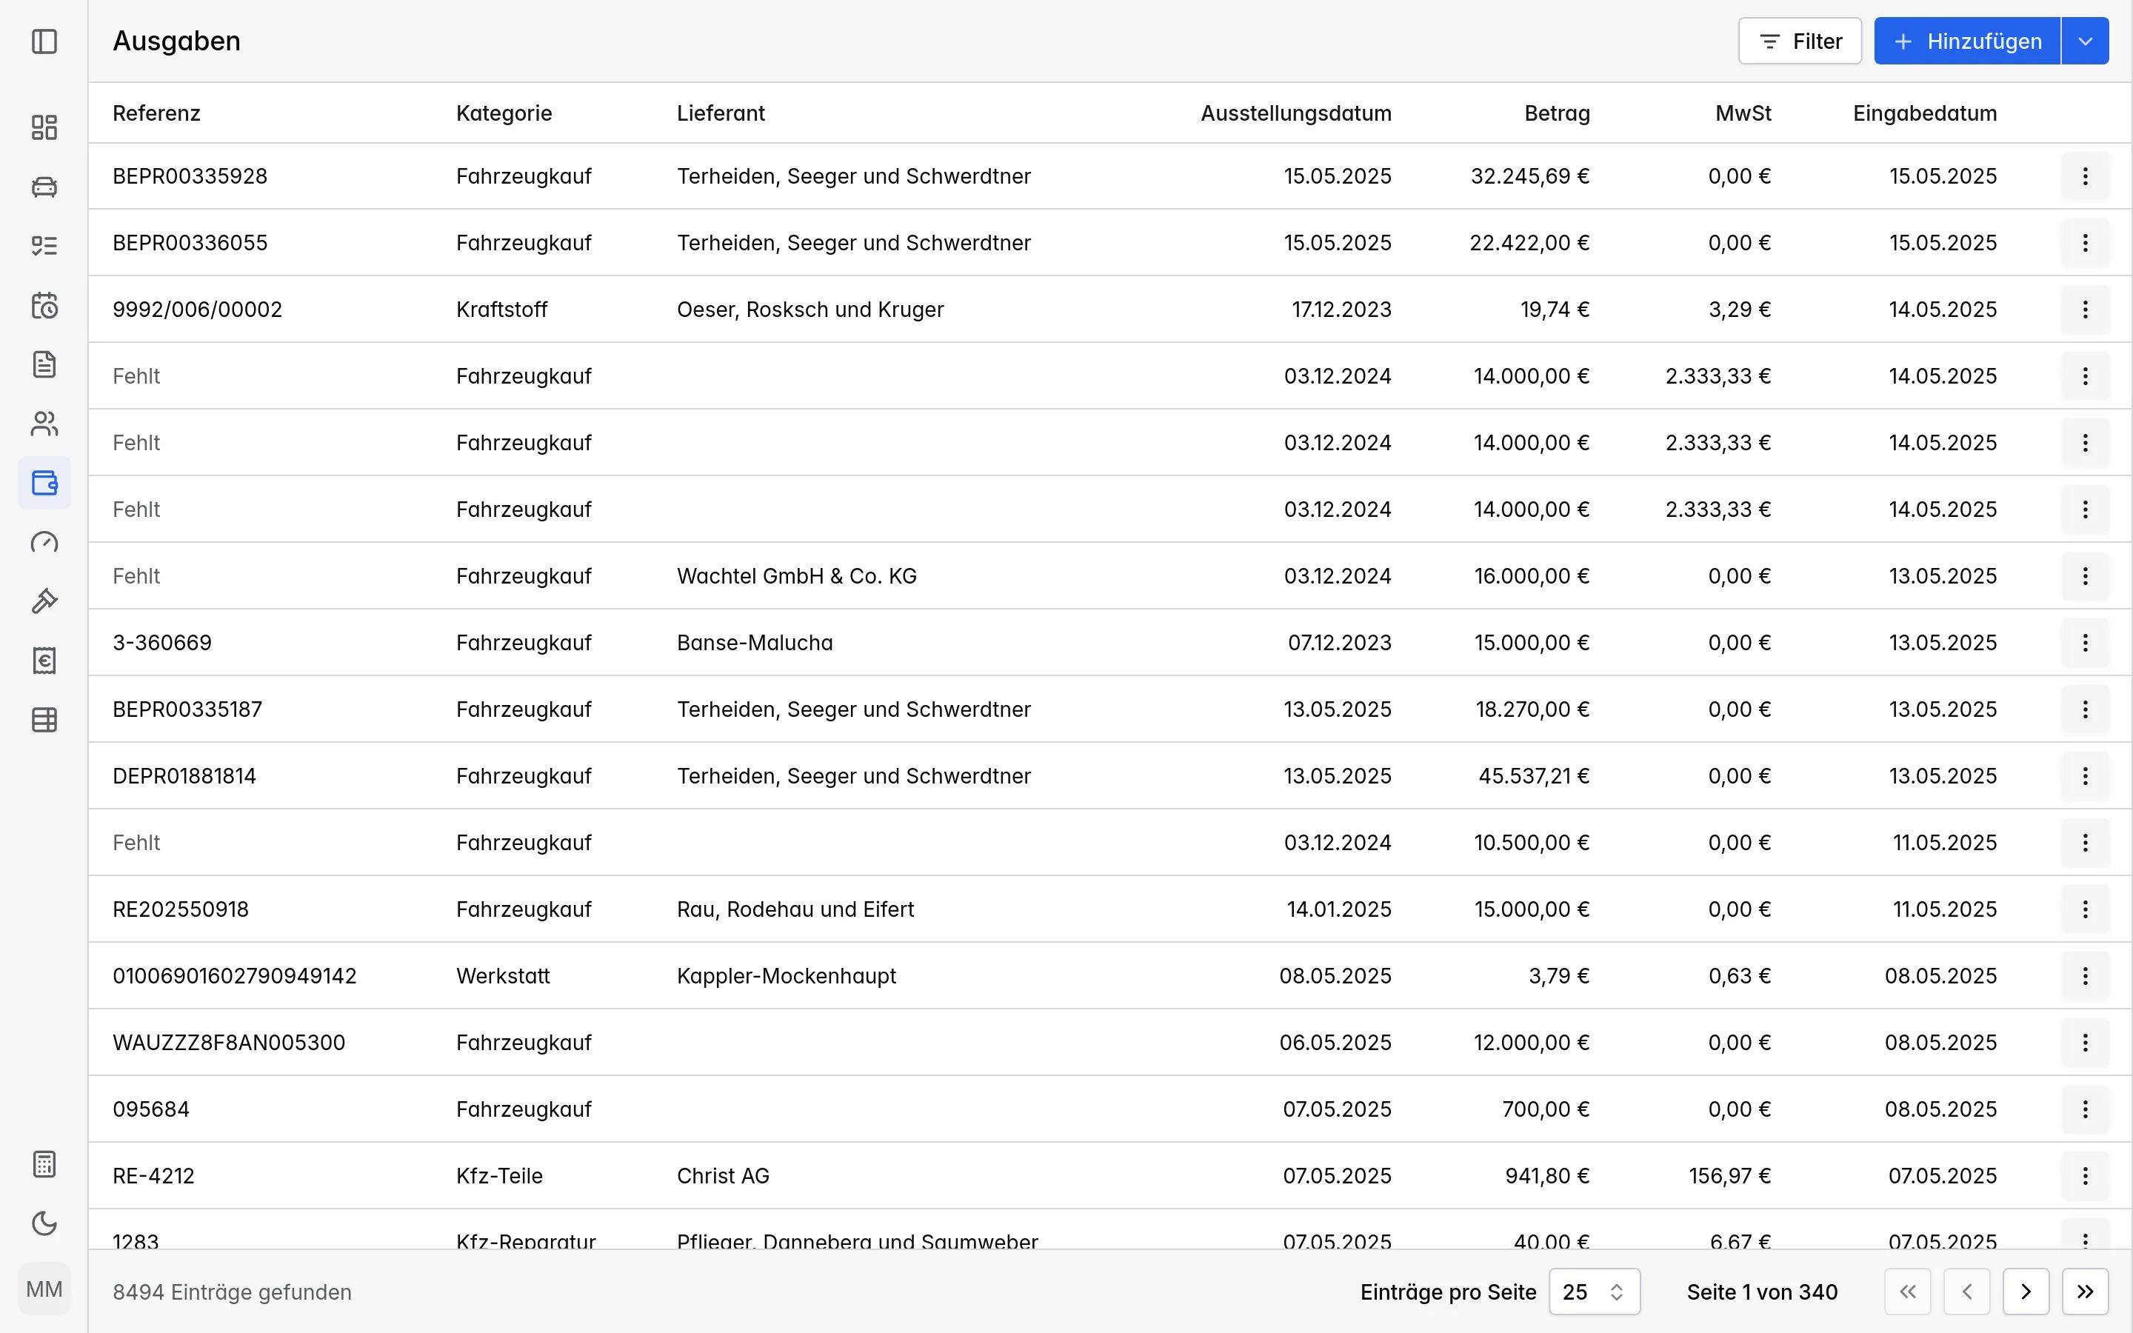The image size is (2133, 1333).
Task: Open the checklist tasks icon
Action: (x=44, y=246)
